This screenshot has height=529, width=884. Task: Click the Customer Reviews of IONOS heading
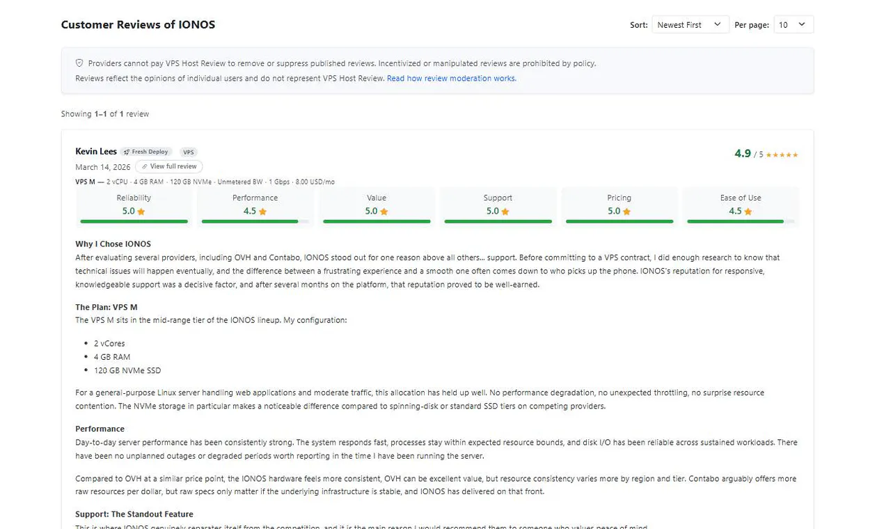(x=138, y=24)
